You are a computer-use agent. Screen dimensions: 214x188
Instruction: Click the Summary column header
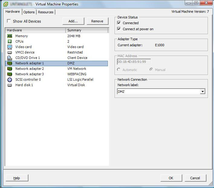pyautogui.click(x=87, y=30)
